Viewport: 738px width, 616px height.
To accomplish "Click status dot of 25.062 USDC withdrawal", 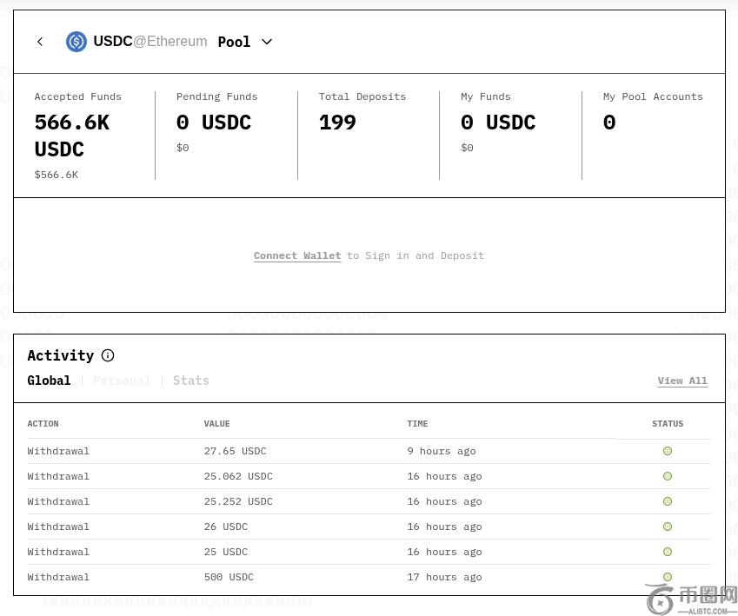I will pos(668,476).
